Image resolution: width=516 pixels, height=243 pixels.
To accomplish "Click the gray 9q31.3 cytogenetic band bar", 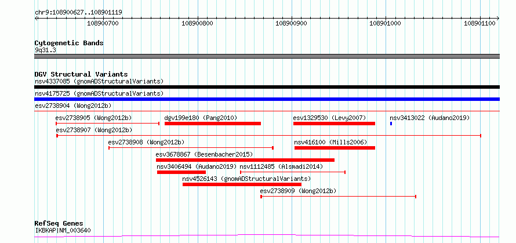I will click(267, 56).
